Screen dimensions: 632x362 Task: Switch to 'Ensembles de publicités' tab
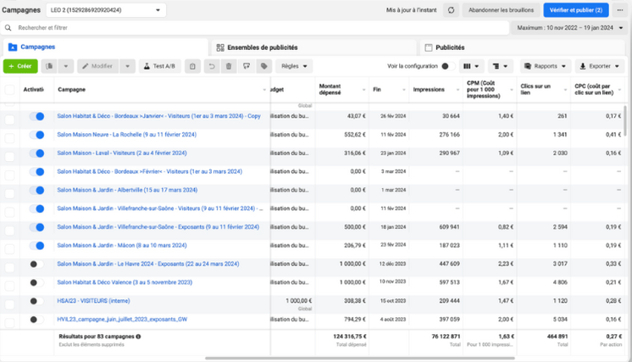point(262,48)
